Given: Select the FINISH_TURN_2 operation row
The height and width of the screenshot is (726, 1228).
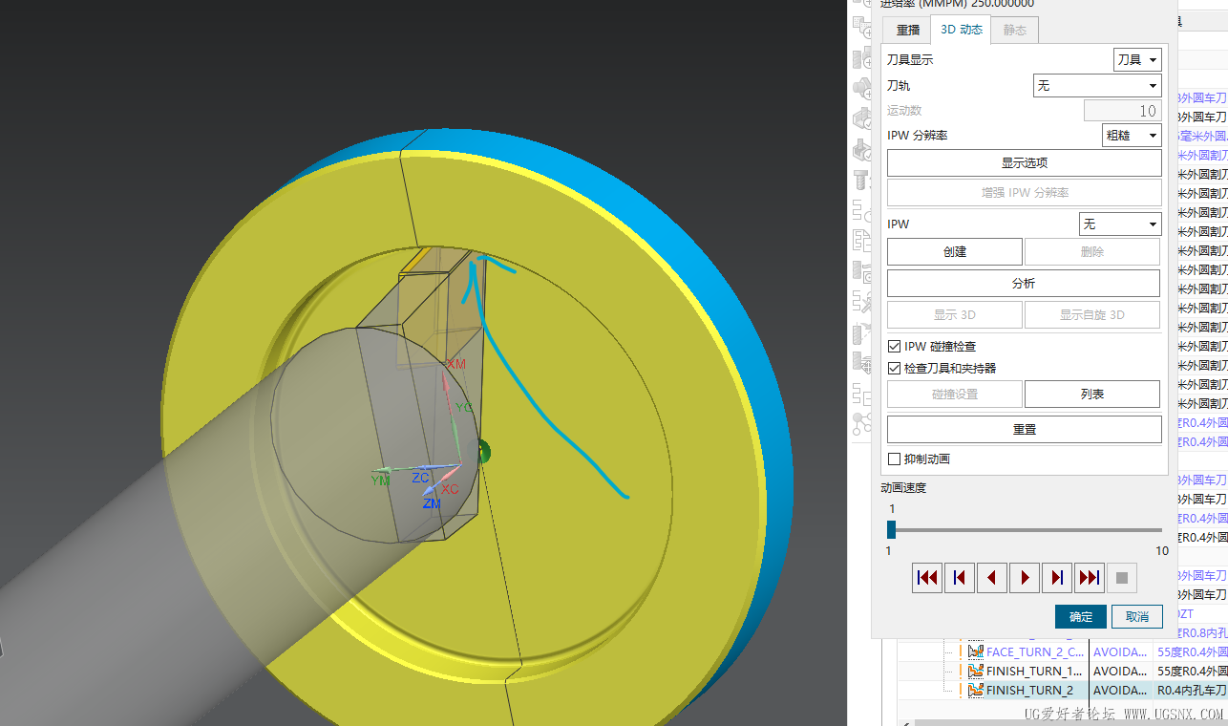Looking at the screenshot, I should click(1062, 690).
